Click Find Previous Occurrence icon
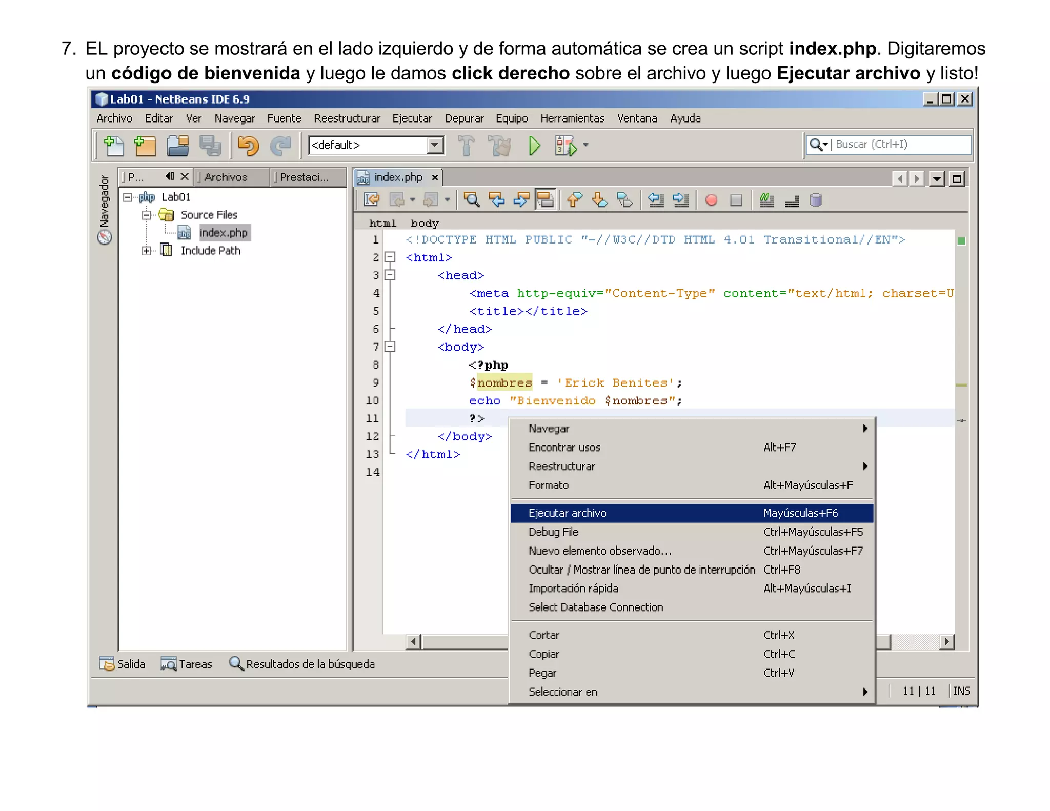 496,199
